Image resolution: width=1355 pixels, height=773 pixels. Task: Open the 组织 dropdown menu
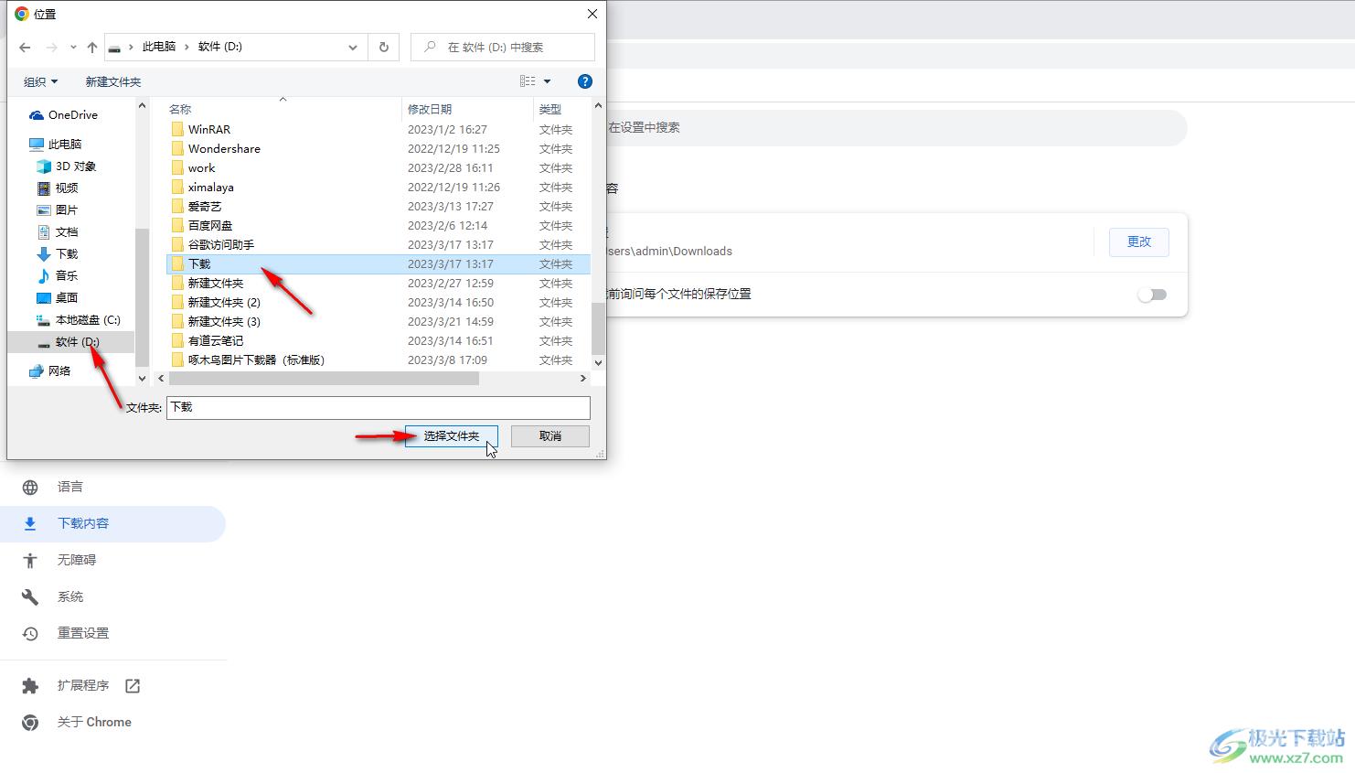(x=40, y=81)
